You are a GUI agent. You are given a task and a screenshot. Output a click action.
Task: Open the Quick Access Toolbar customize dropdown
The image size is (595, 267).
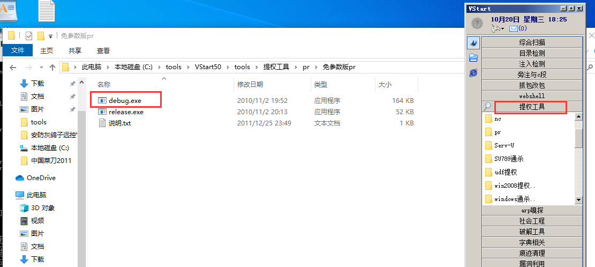pyautogui.click(x=51, y=36)
